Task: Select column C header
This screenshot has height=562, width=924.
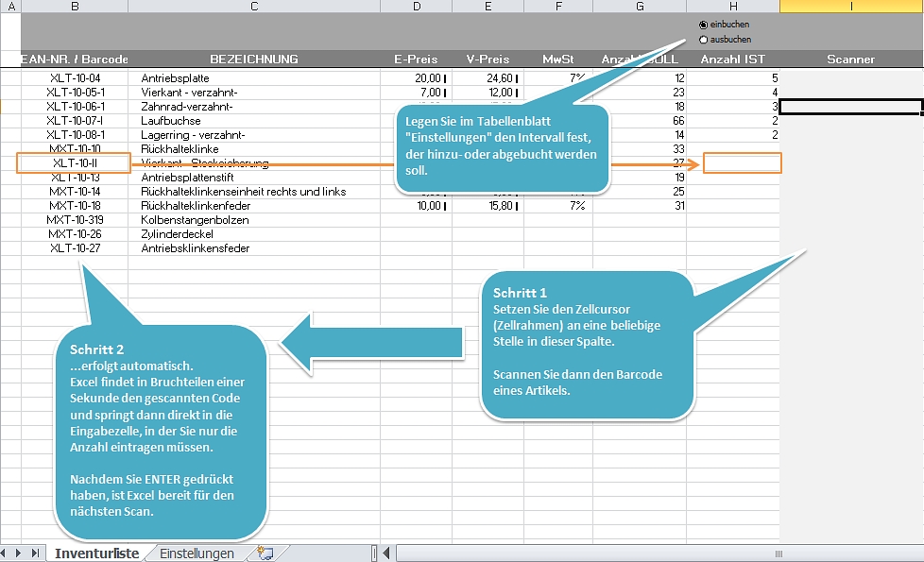Action: pyautogui.click(x=254, y=7)
